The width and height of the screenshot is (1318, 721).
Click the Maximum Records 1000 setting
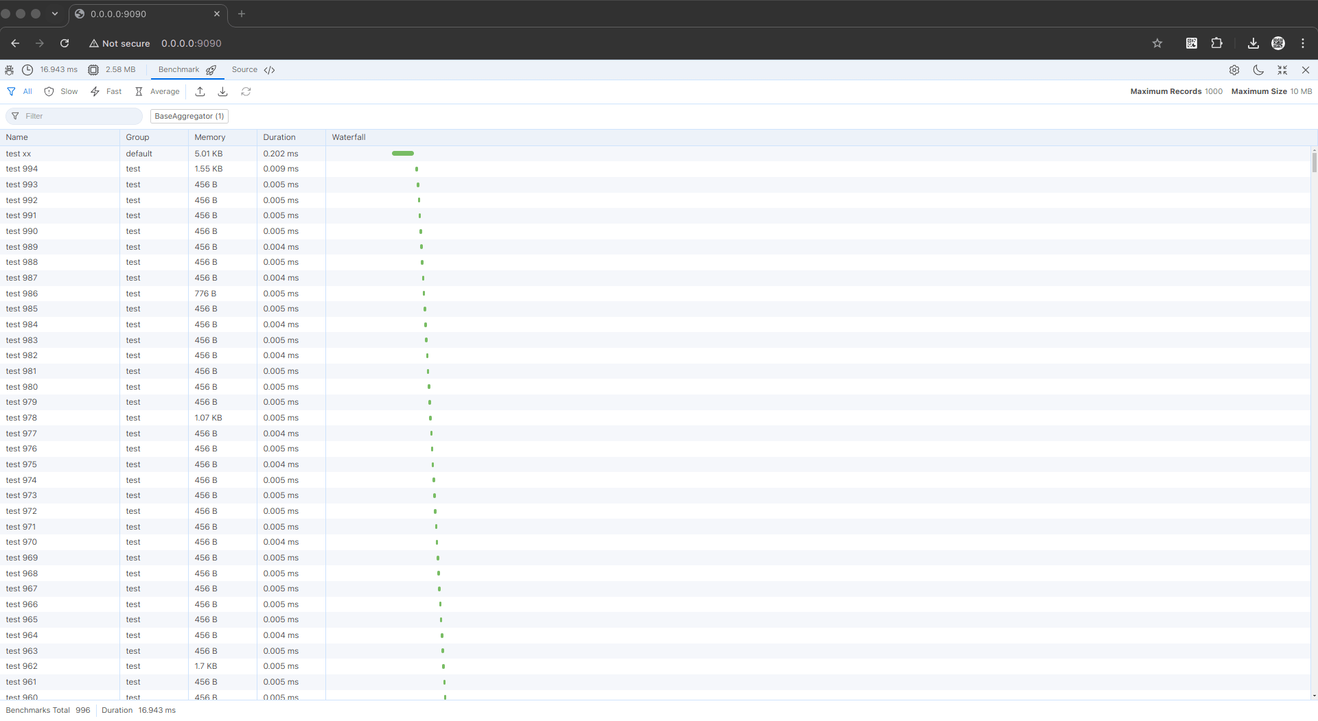(1176, 92)
